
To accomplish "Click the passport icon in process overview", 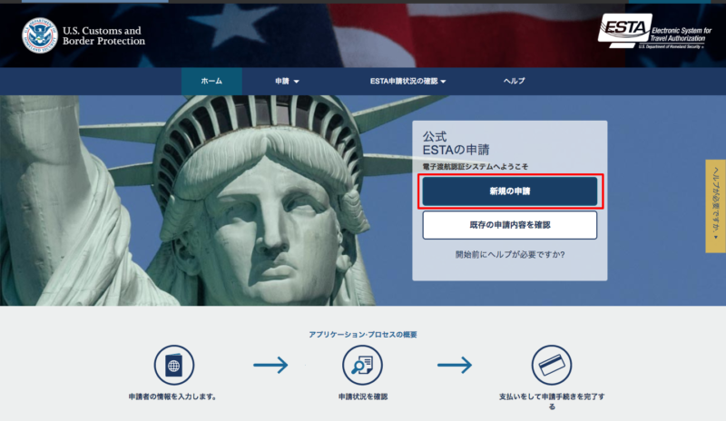I will 173,365.
